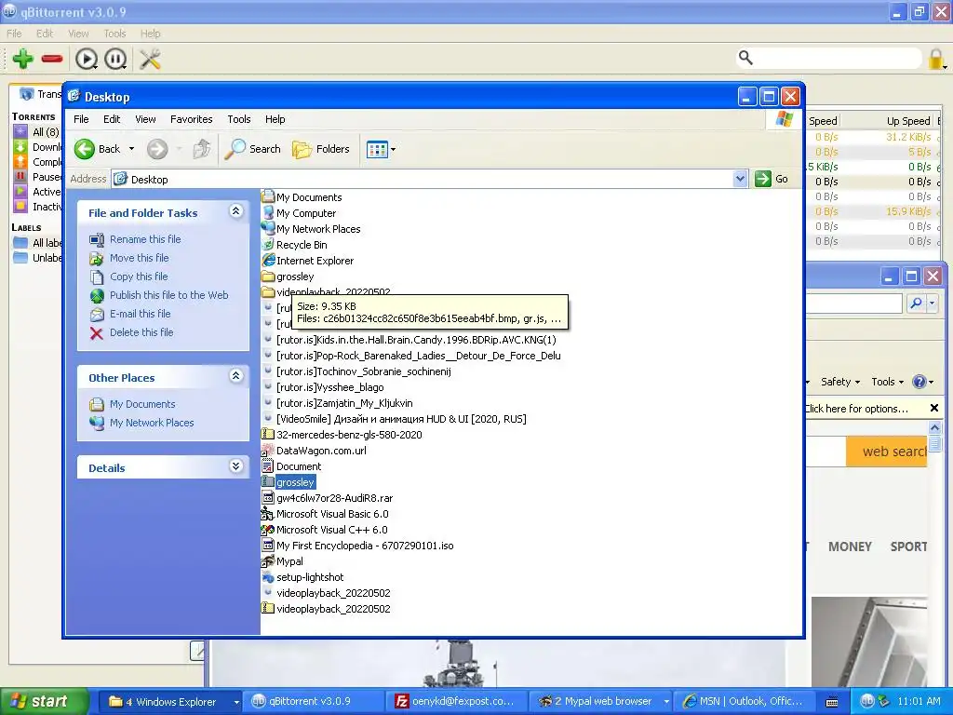
Task: Click the Up folder toolbar icon
Action: (202, 149)
